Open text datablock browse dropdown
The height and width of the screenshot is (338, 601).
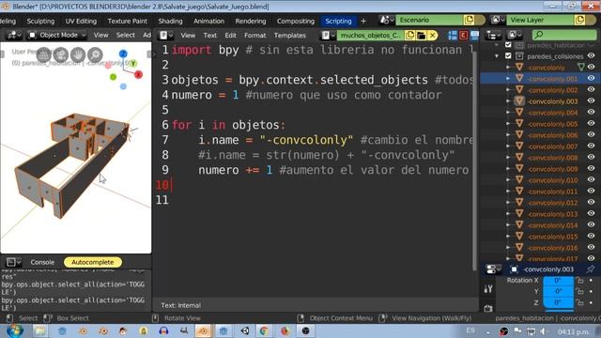click(x=328, y=36)
